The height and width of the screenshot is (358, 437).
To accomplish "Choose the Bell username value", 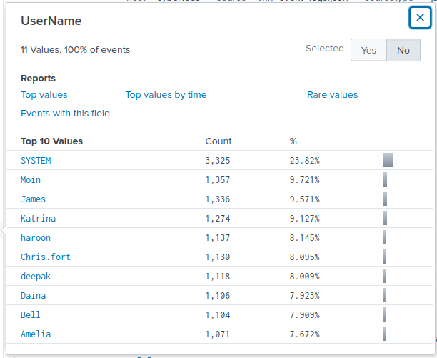I will (x=31, y=315).
